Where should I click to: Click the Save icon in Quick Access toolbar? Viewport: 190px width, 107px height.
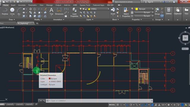point(11,2)
